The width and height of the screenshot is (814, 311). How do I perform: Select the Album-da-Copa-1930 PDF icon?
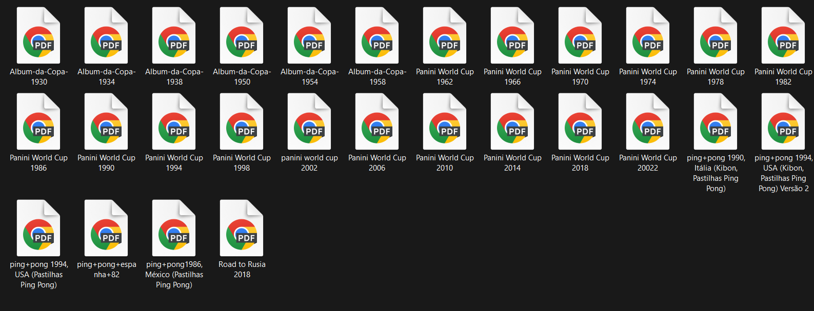coord(38,35)
